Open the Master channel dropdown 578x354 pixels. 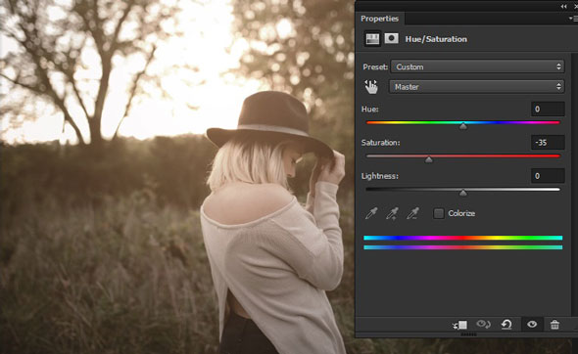click(x=477, y=87)
